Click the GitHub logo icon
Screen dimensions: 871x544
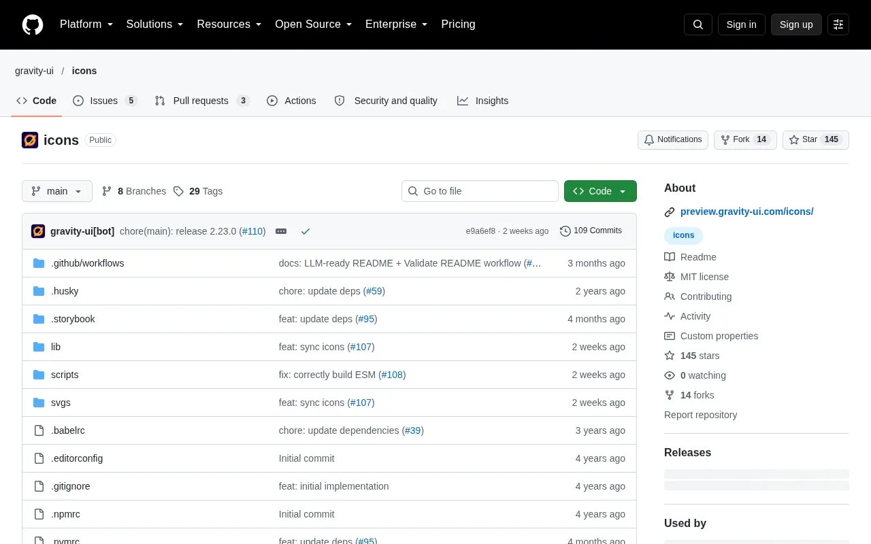[33, 24]
